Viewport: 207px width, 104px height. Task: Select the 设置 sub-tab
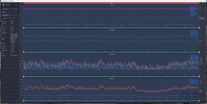(x=10, y=18)
